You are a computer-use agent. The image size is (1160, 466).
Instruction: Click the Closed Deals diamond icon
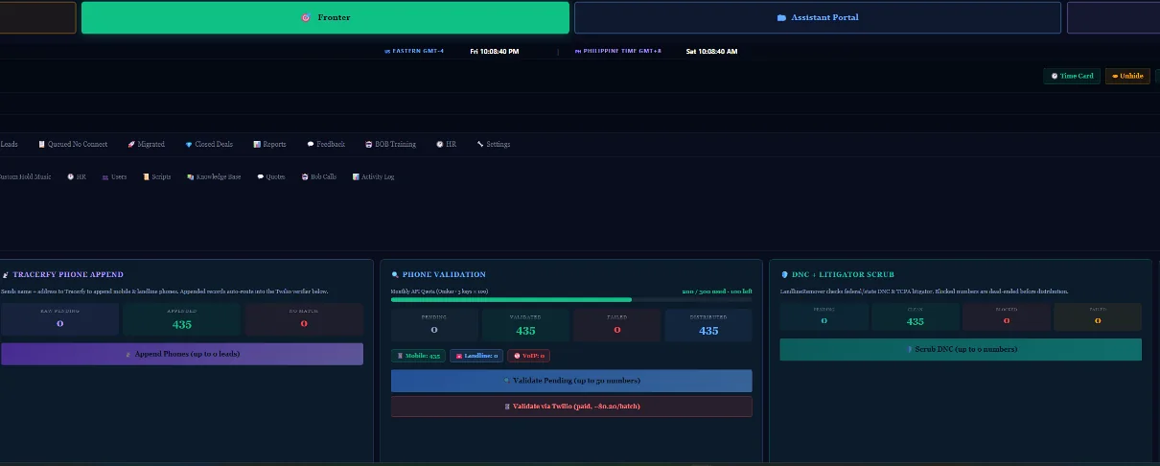tap(189, 144)
